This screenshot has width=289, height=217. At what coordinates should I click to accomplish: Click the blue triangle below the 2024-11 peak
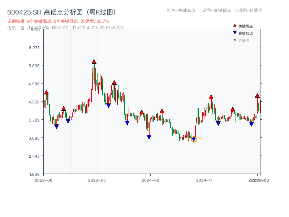(x=217, y=124)
